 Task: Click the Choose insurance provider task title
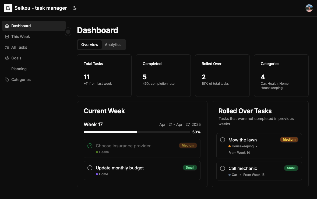tap(123, 146)
